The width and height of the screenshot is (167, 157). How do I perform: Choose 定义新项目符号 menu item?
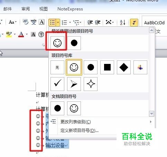(102, 131)
